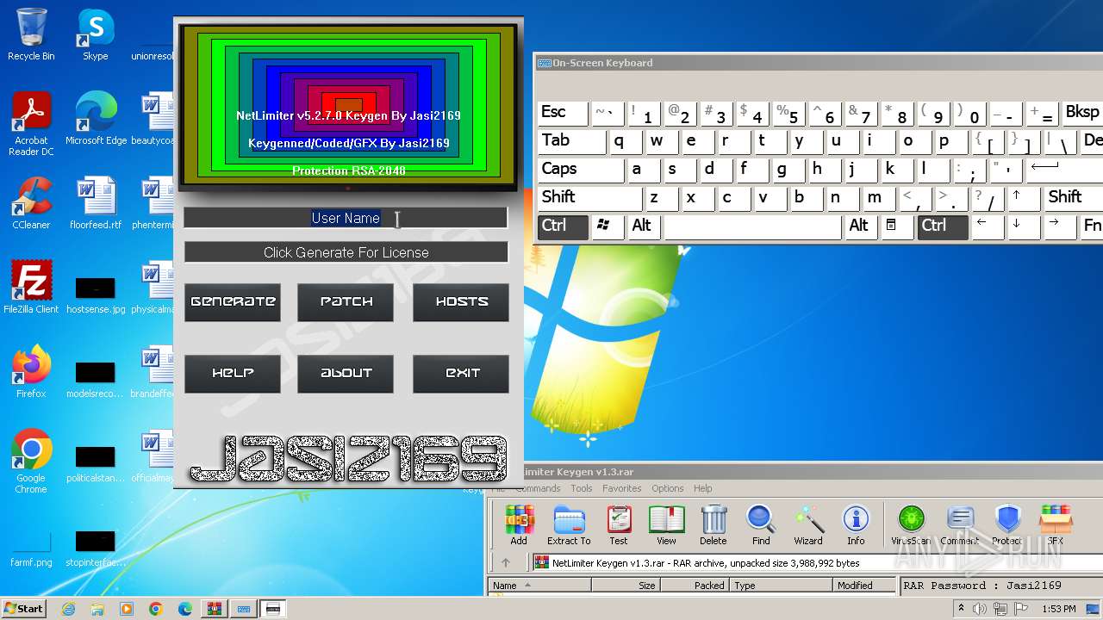Open the WinRAR Options menu
This screenshot has width=1103, height=620.
pos(667,488)
